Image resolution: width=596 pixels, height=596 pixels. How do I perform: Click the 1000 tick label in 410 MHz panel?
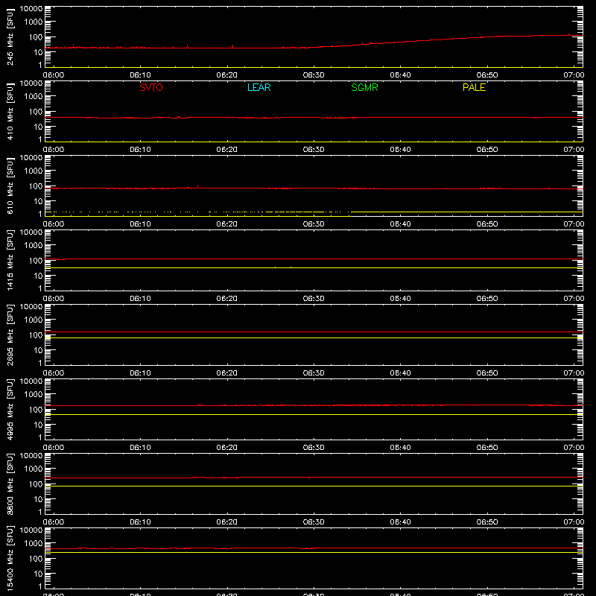34,97
